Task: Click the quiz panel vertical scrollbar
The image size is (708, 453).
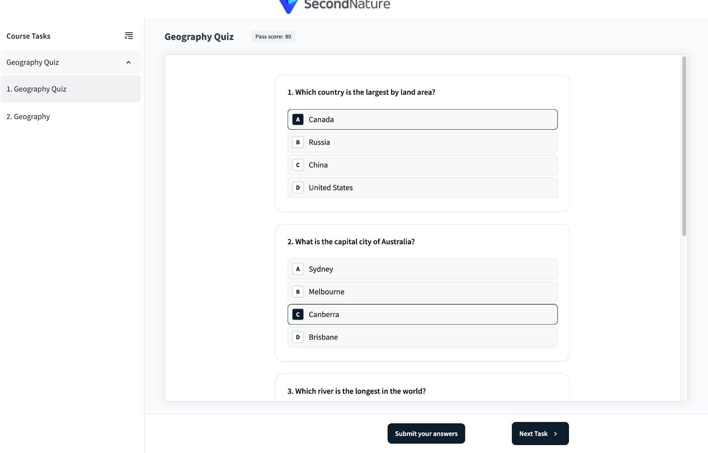Action: coord(684,146)
